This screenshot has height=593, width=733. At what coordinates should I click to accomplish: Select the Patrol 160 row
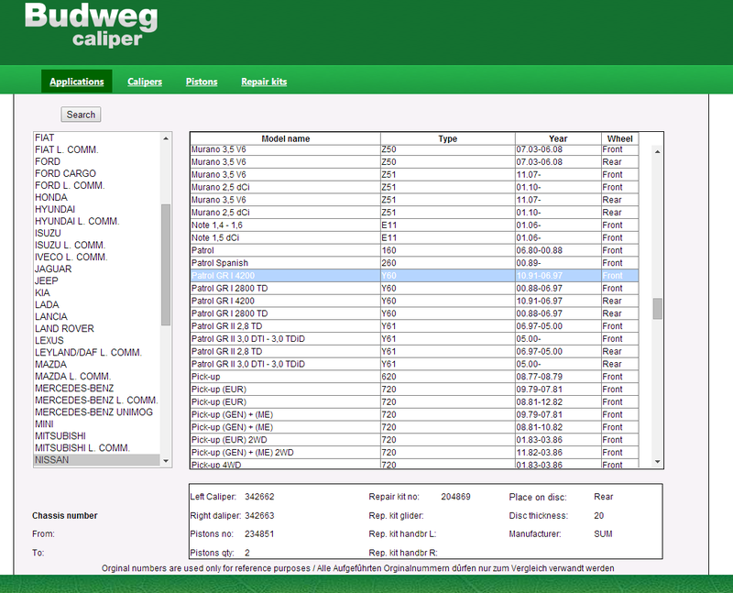point(414,250)
